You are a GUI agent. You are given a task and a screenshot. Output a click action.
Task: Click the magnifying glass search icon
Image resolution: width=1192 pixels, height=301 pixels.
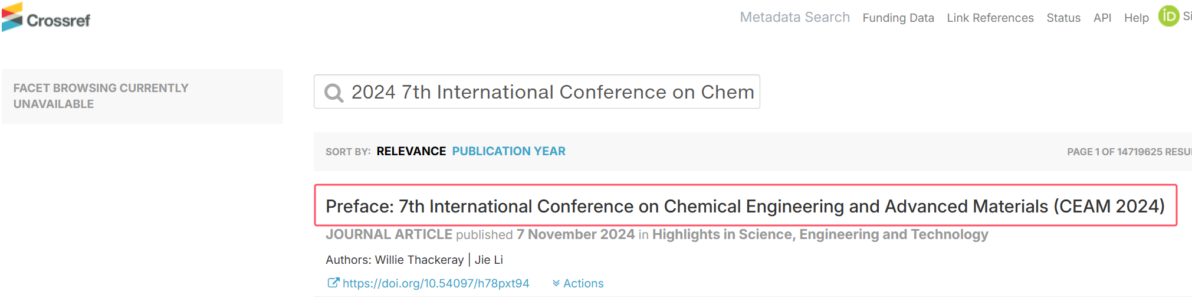[334, 93]
